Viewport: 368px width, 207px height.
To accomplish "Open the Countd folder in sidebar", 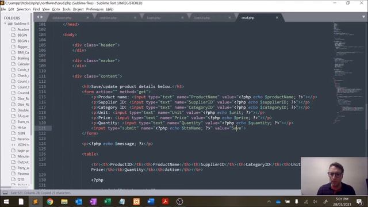I will click(x=23, y=93).
